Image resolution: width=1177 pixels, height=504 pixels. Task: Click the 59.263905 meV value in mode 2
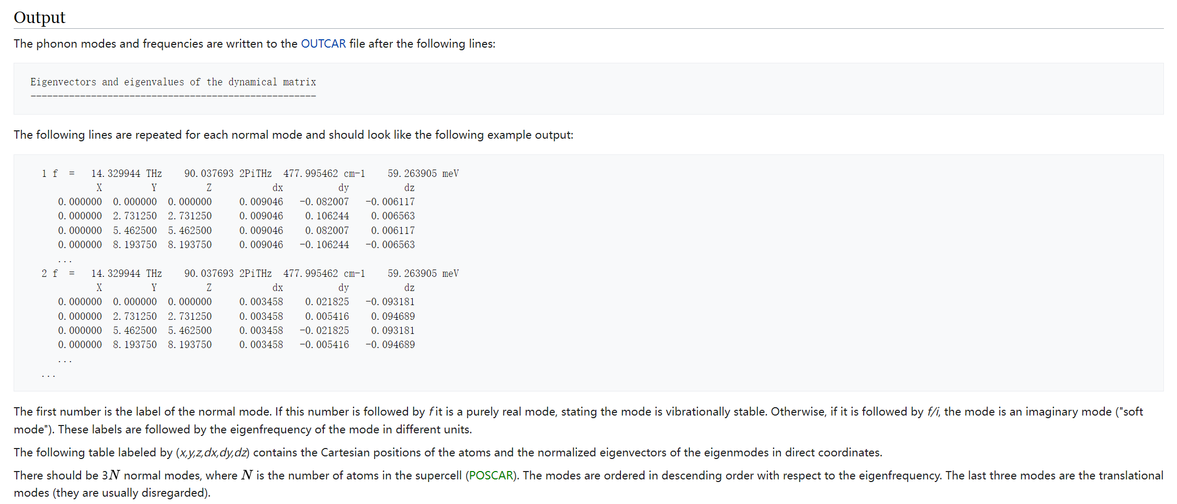pyautogui.click(x=423, y=273)
